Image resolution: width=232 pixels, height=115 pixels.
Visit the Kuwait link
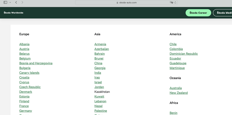pos(99,96)
